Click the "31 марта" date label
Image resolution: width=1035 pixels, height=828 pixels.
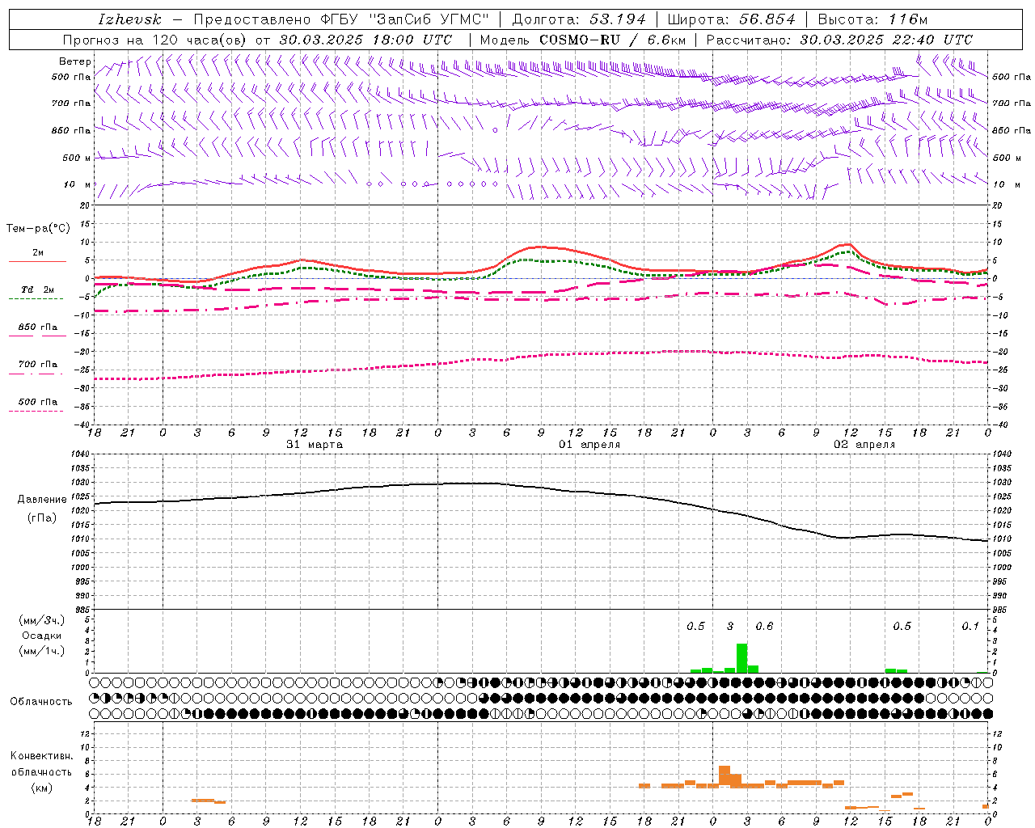tap(315, 445)
